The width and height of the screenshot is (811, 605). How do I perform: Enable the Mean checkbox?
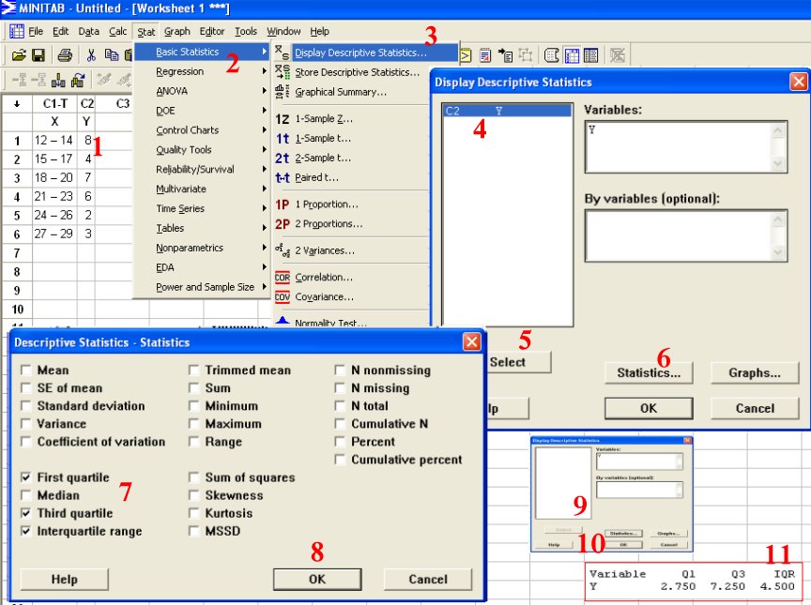point(25,370)
